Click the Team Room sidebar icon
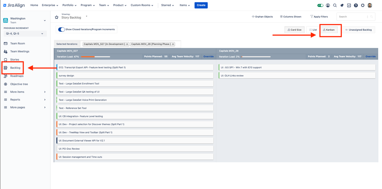382x189 pixels. [x=5, y=43]
